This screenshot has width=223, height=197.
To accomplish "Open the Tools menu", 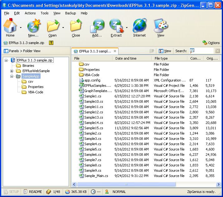I will (x=45, y=13).
